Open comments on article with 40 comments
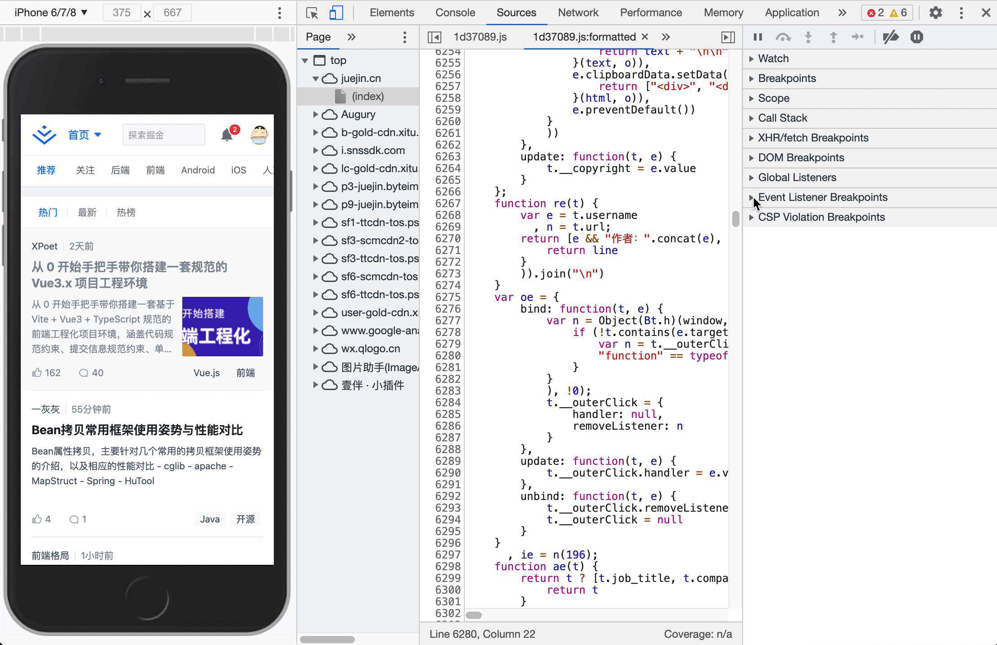This screenshot has width=997, height=645. point(91,373)
